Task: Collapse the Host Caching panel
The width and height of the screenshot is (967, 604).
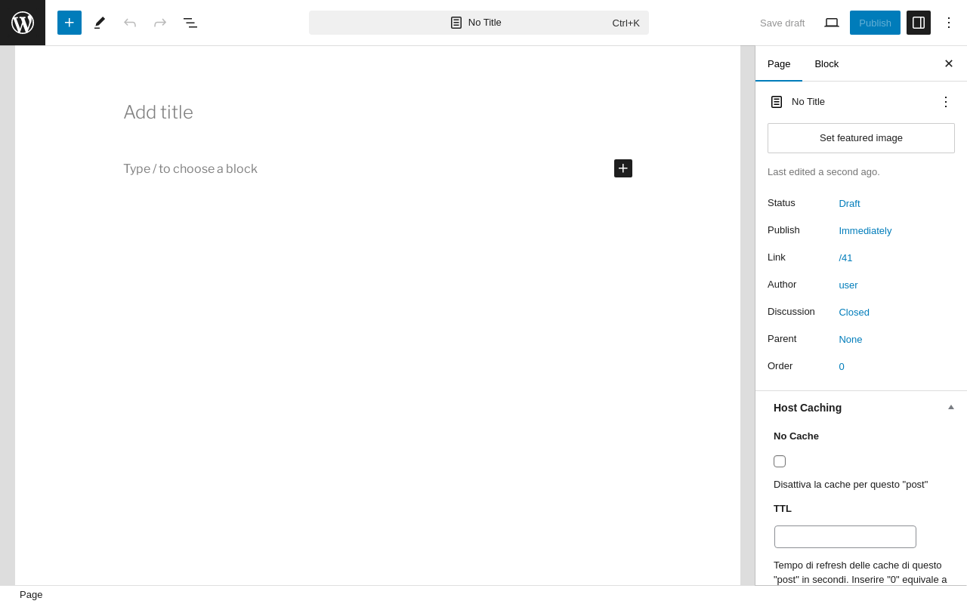Action: point(861,408)
